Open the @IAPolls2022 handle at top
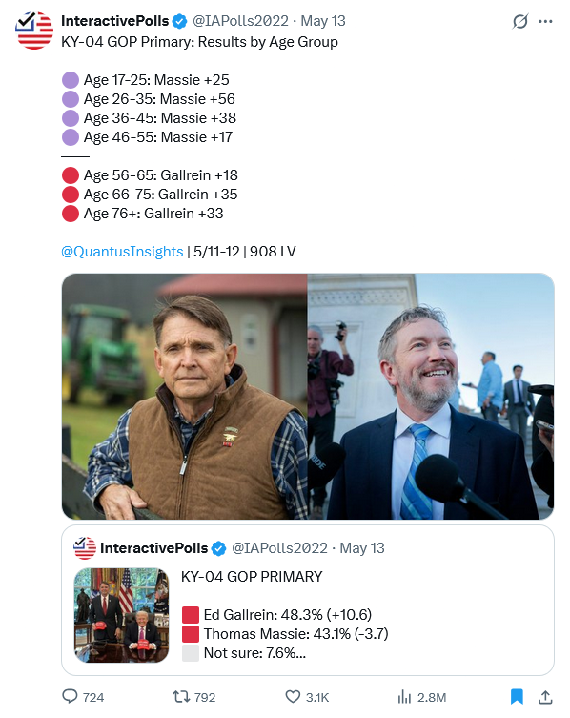 click(x=240, y=21)
